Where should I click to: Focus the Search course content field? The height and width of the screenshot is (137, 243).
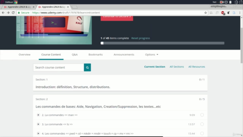(58, 67)
